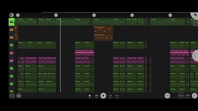Open the CTRL three-dots menu
The height and width of the screenshot is (111, 198).
(x=117, y=96)
